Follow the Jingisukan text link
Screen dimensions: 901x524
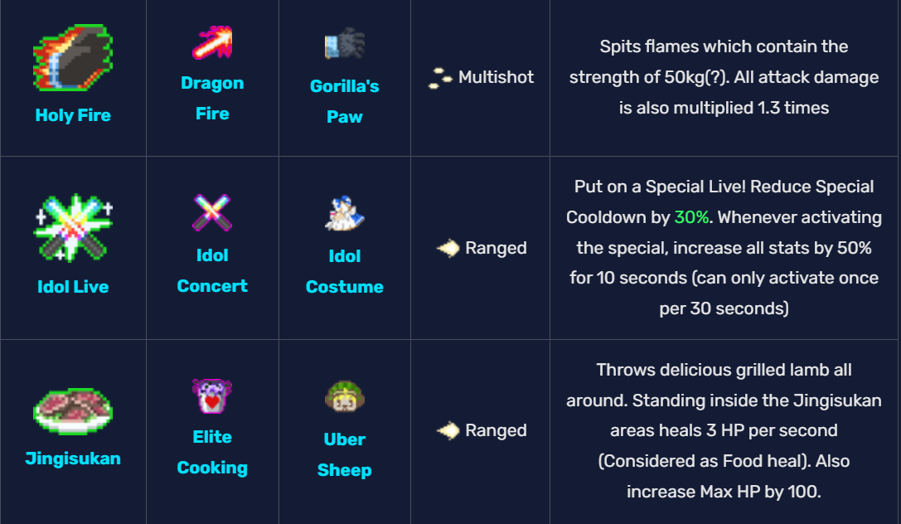pos(73,458)
